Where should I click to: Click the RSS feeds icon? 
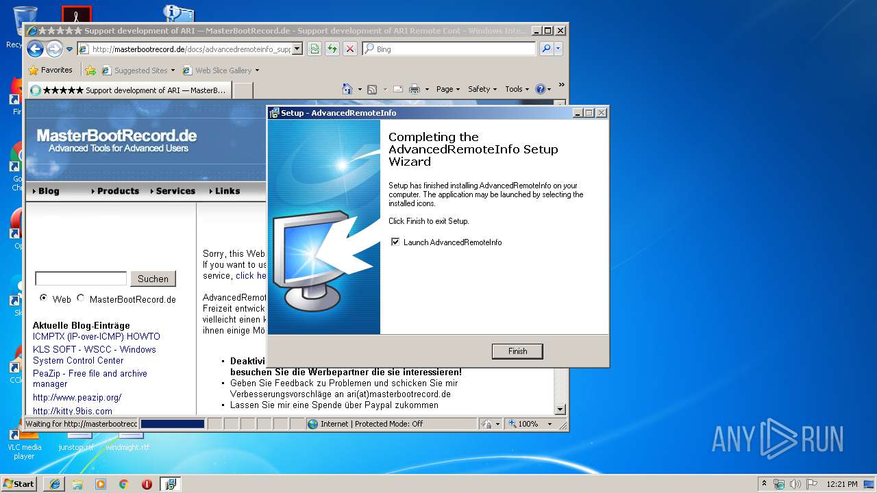coord(372,89)
